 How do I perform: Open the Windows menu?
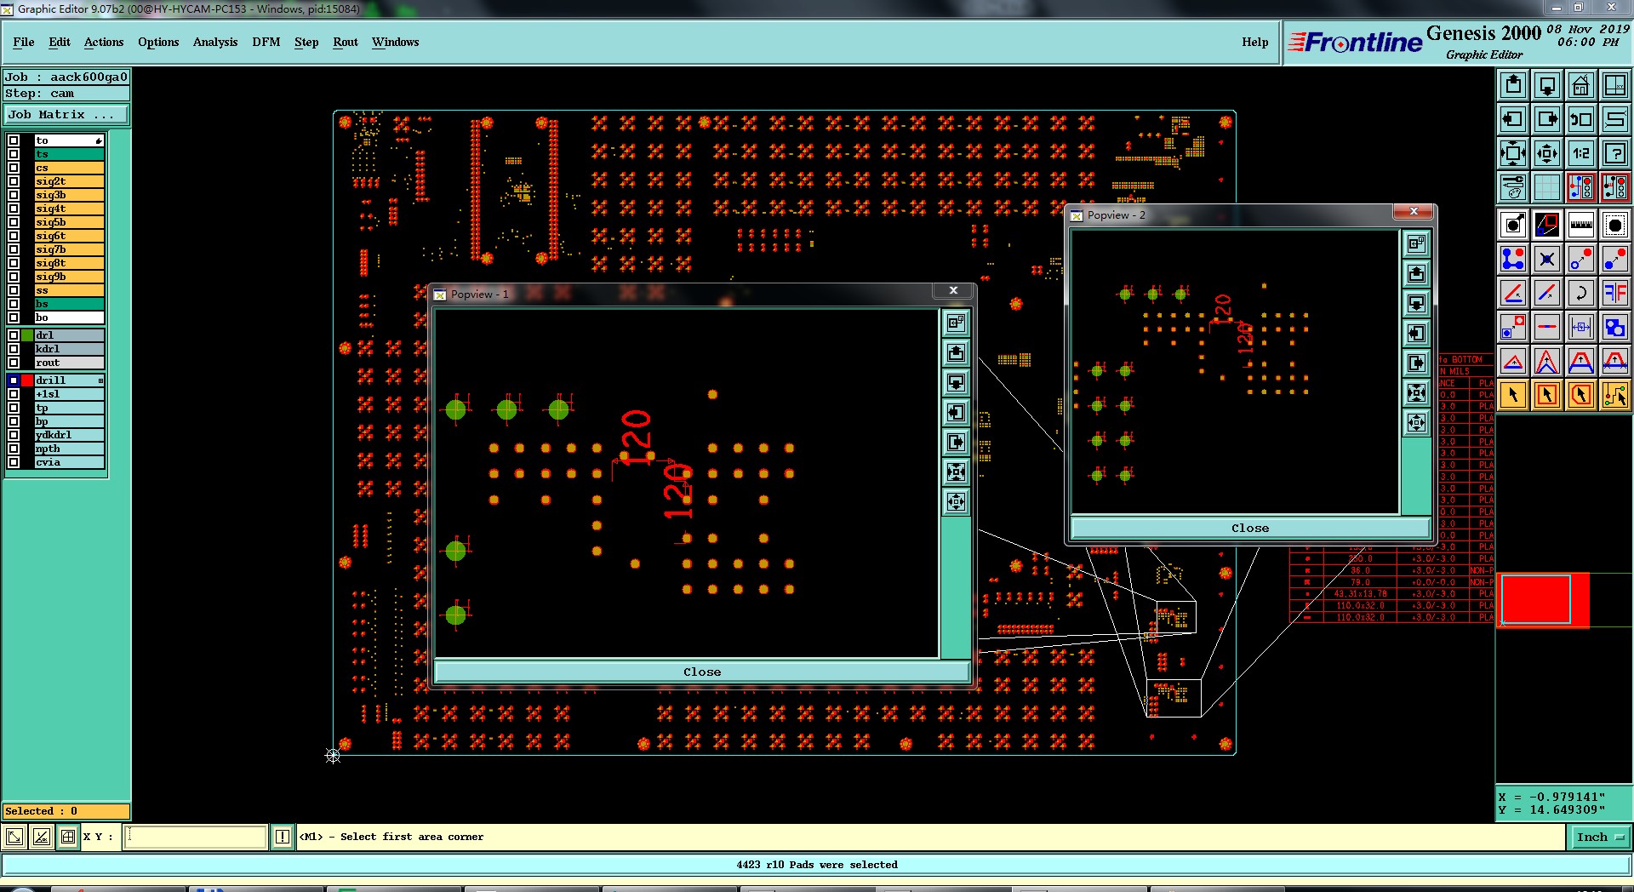[x=395, y=42]
